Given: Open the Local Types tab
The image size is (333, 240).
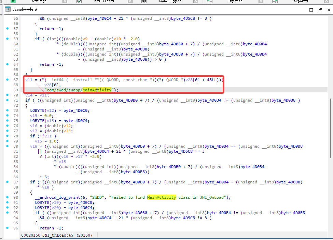Looking at the screenshot, I should 170,1.
